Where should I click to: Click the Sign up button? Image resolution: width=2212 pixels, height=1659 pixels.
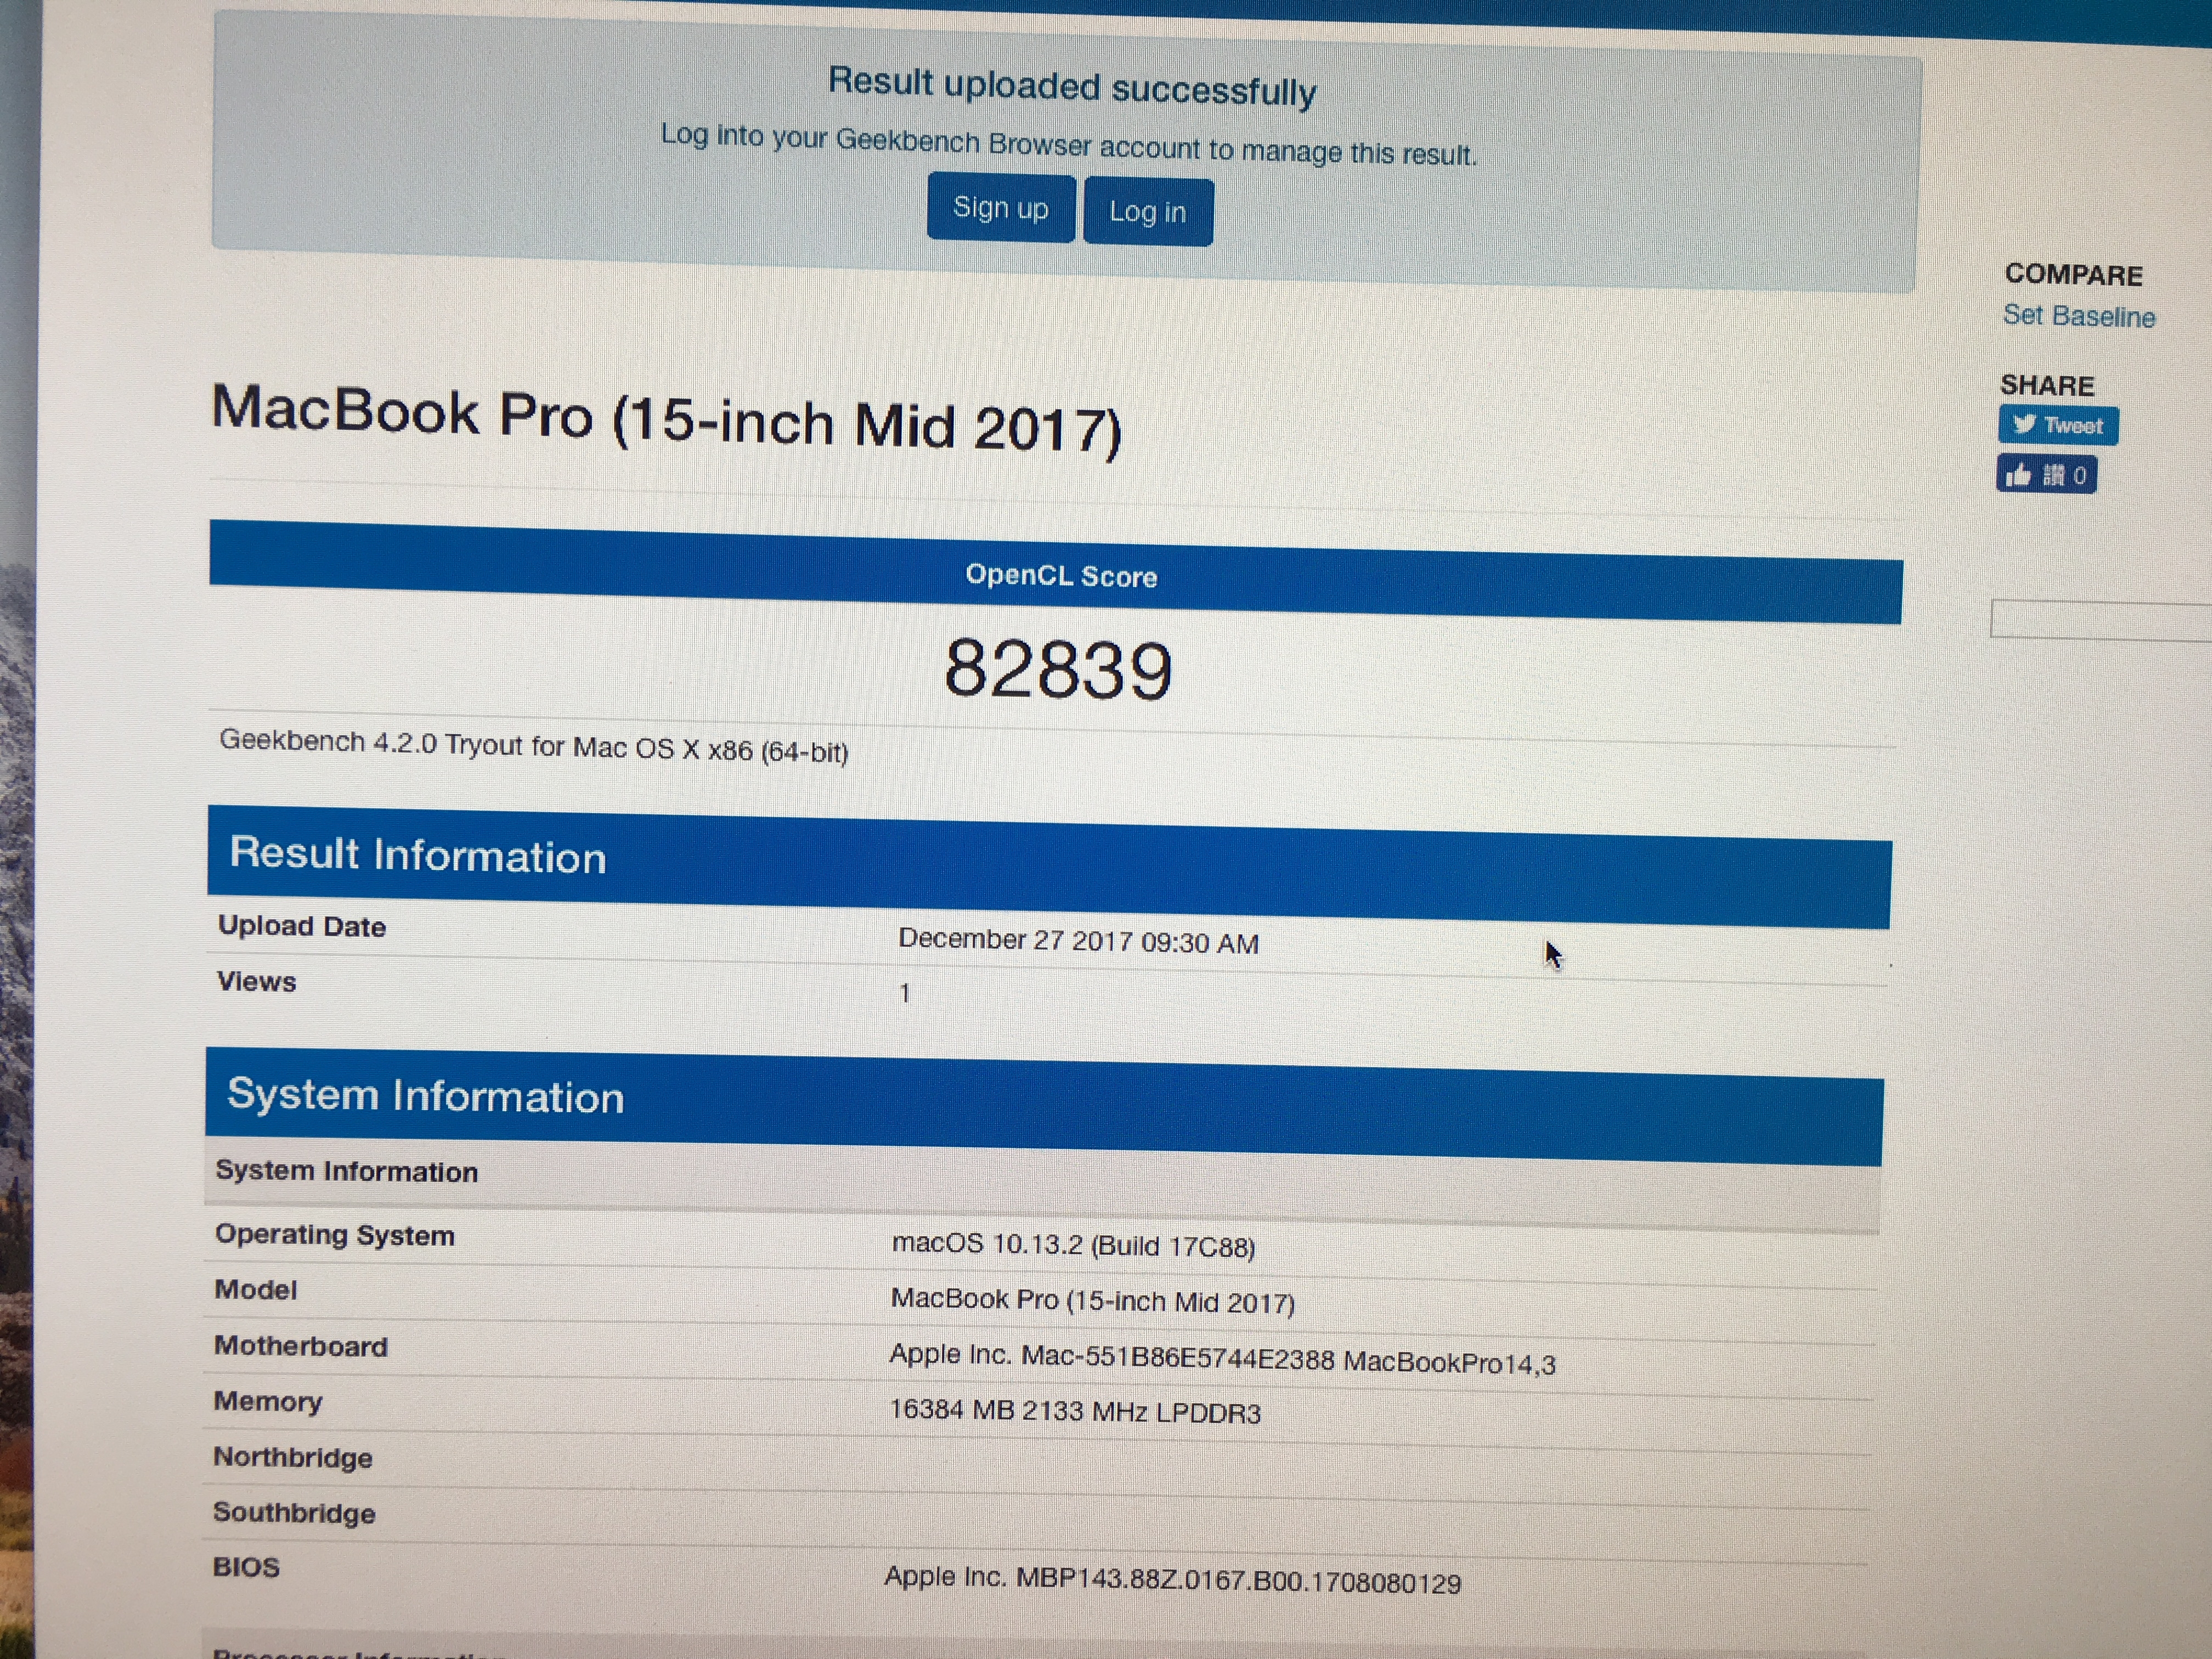[1000, 208]
